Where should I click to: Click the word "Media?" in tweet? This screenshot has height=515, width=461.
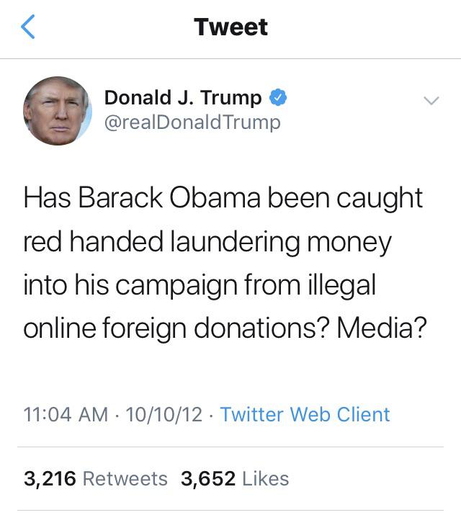point(382,328)
